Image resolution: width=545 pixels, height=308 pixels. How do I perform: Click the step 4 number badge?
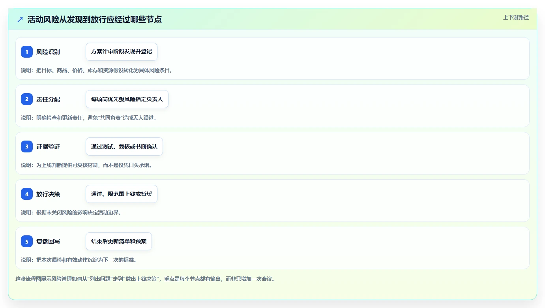click(x=27, y=194)
